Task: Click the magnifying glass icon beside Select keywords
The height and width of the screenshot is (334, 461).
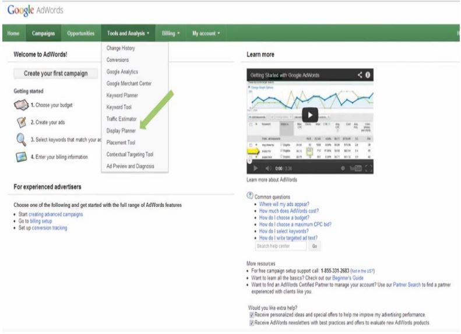Action: coord(21,139)
